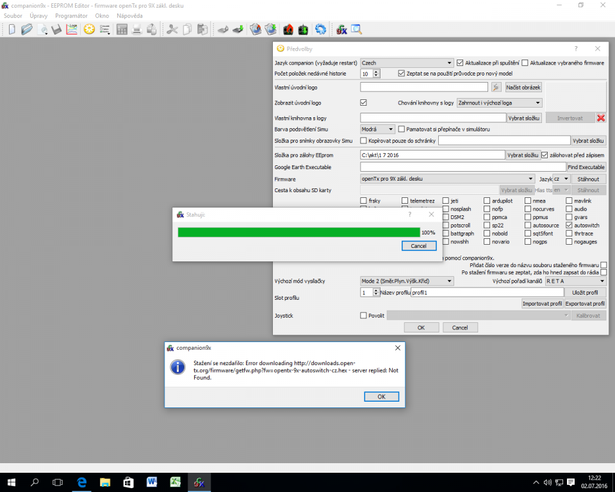Image resolution: width=615 pixels, height=492 pixels.
Task: Click the magnifier compare icon in toolbar
Action: 356,29
